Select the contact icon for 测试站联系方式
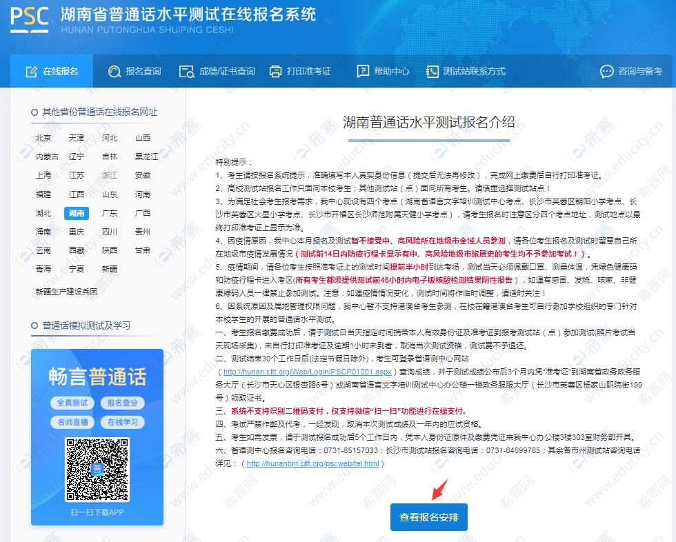The height and width of the screenshot is (542, 676). 434,70
